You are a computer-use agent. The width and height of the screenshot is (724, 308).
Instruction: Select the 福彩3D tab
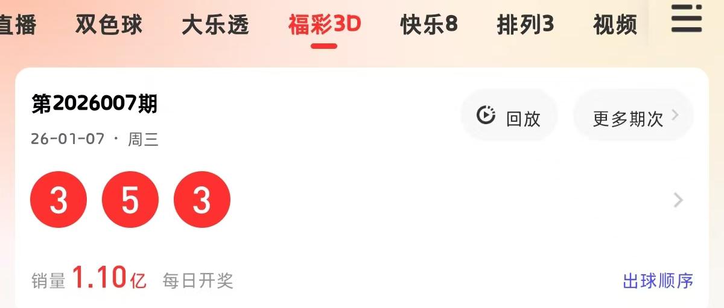pos(325,25)
